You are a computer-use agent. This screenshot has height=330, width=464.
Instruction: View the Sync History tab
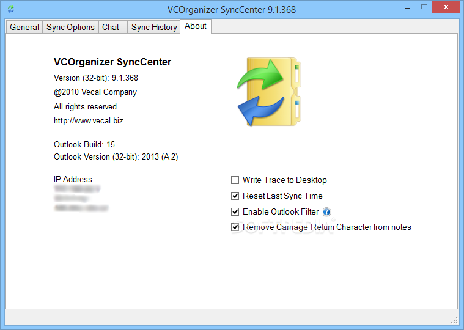tap(154, 27)
